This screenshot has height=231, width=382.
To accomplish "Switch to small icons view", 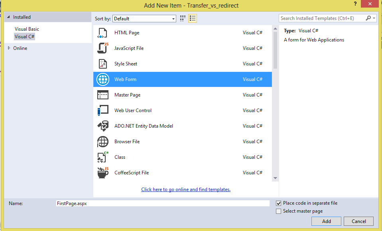I will tap(183, 18).
